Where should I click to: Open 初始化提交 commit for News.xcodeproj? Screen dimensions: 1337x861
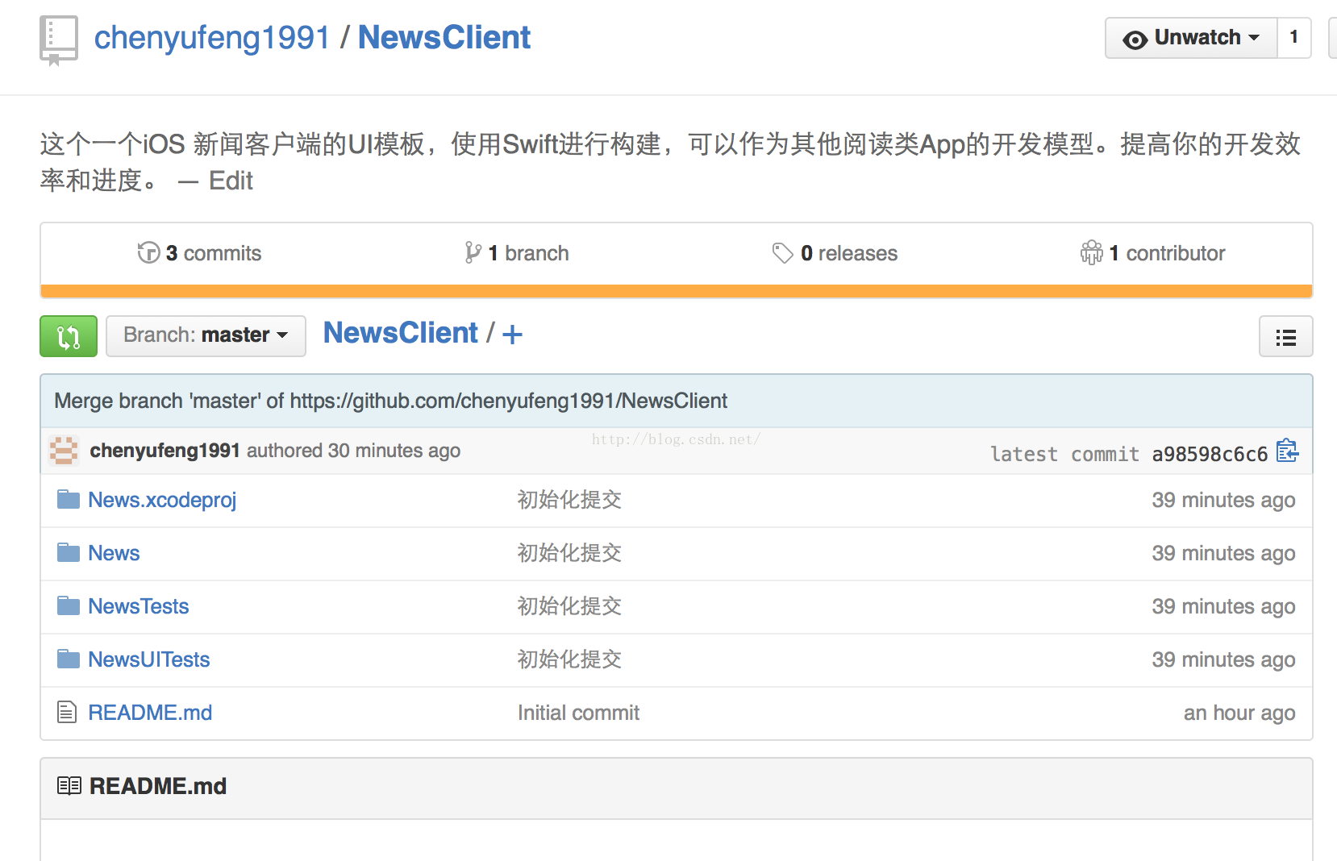tap(569, 500)
